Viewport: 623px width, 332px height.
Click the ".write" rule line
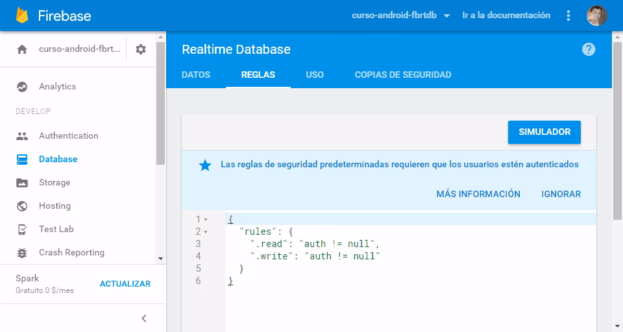(x=315, y=256)
